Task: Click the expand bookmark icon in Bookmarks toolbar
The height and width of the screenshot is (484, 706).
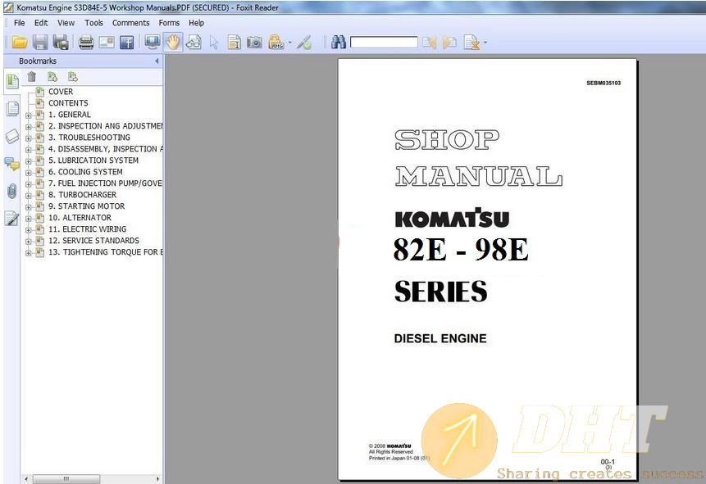Action: pos(52,77)
